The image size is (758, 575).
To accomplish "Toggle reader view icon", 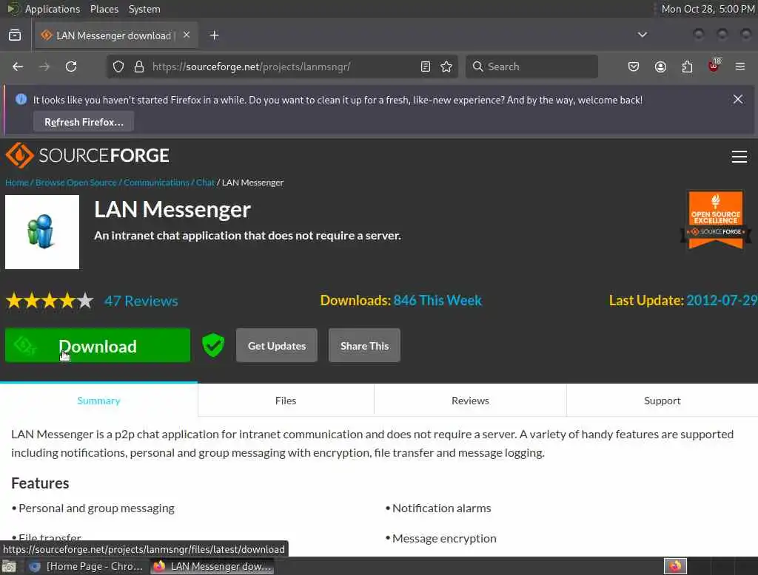I will click(x=426, y=67).
